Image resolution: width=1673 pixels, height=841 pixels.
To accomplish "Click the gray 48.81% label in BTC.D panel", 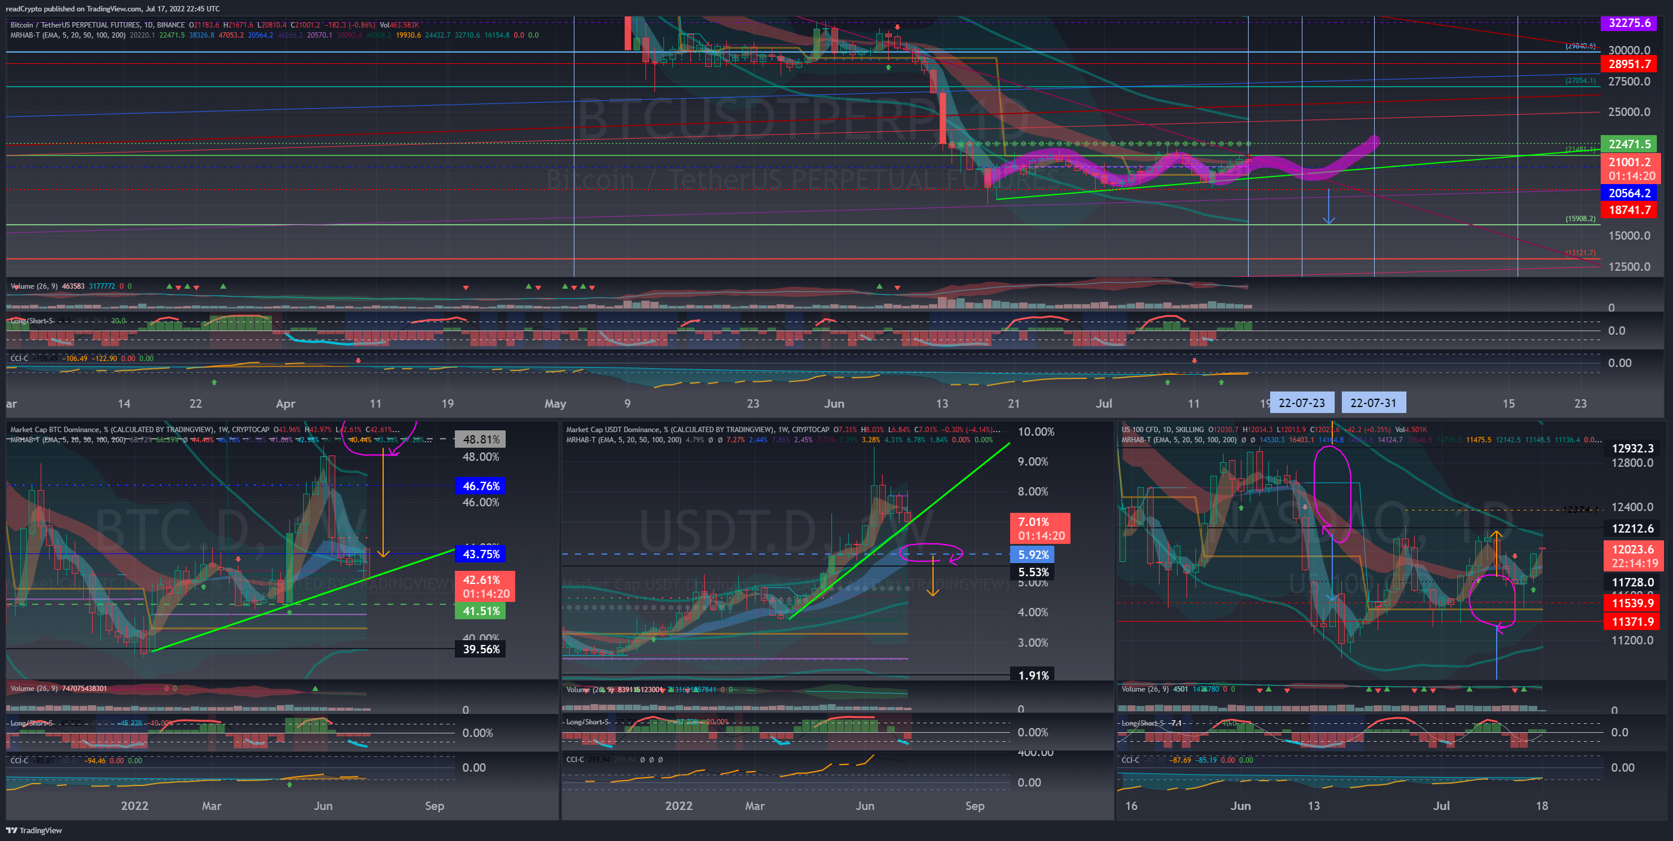I will [x=481, y=439].
